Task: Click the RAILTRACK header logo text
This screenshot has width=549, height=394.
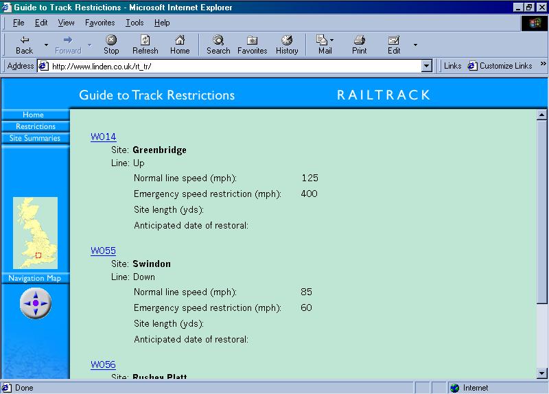Action: tap(384, 95)
